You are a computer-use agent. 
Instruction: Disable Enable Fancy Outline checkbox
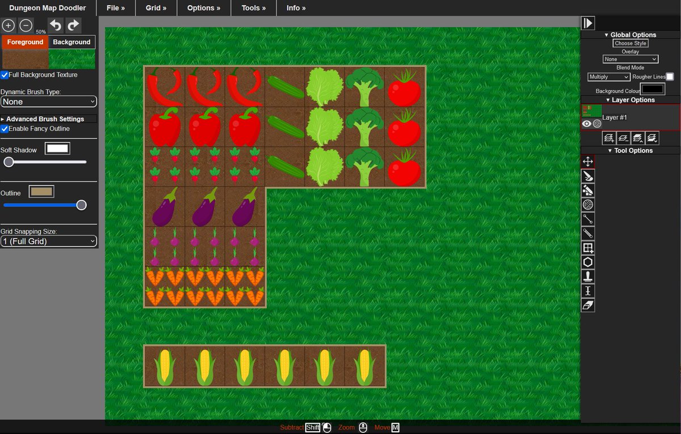pos(5,129)
